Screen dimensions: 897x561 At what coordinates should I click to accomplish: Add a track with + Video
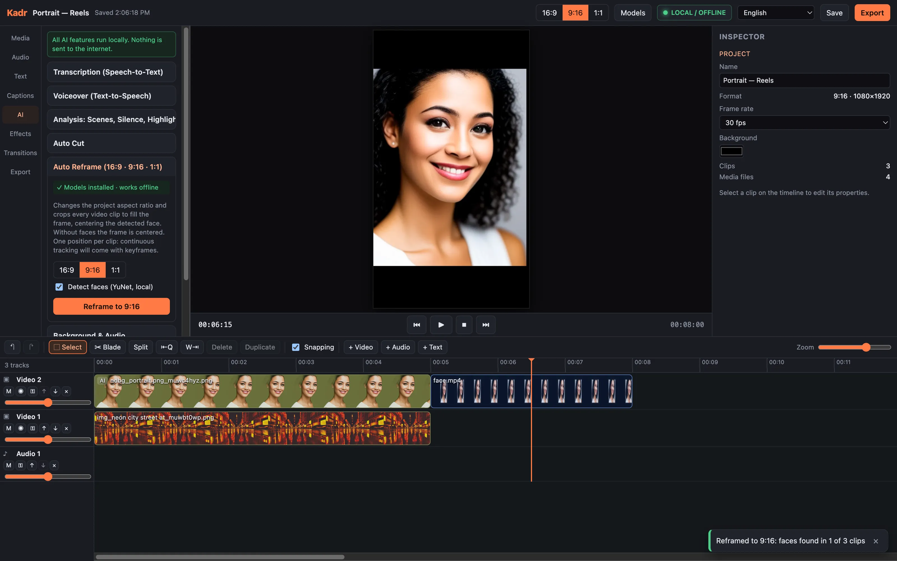coord(361,347)
